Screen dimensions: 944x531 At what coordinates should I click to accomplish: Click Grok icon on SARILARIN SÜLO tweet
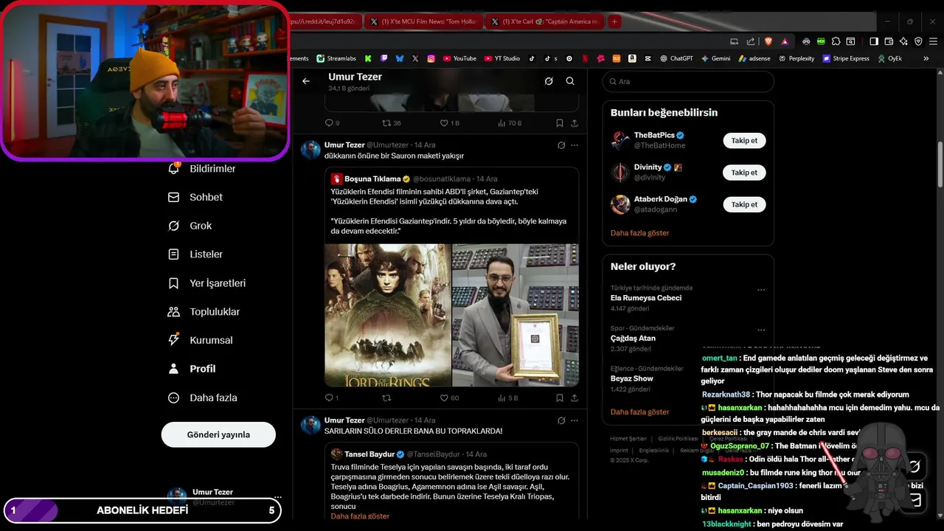click(561, 420)
